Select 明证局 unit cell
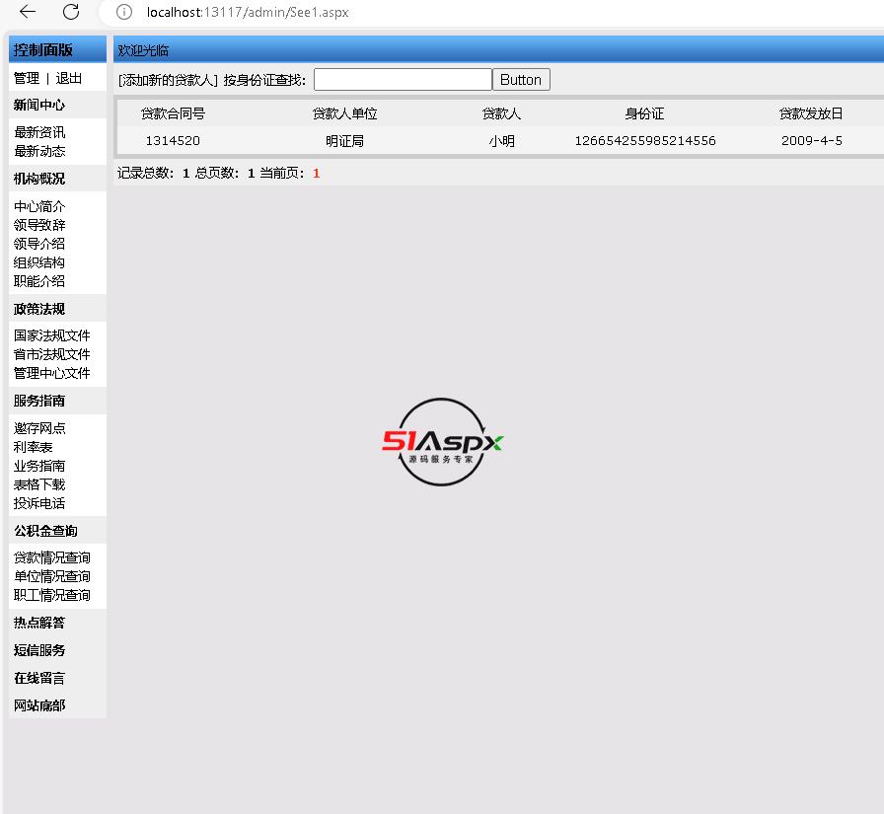 point(345,140)
